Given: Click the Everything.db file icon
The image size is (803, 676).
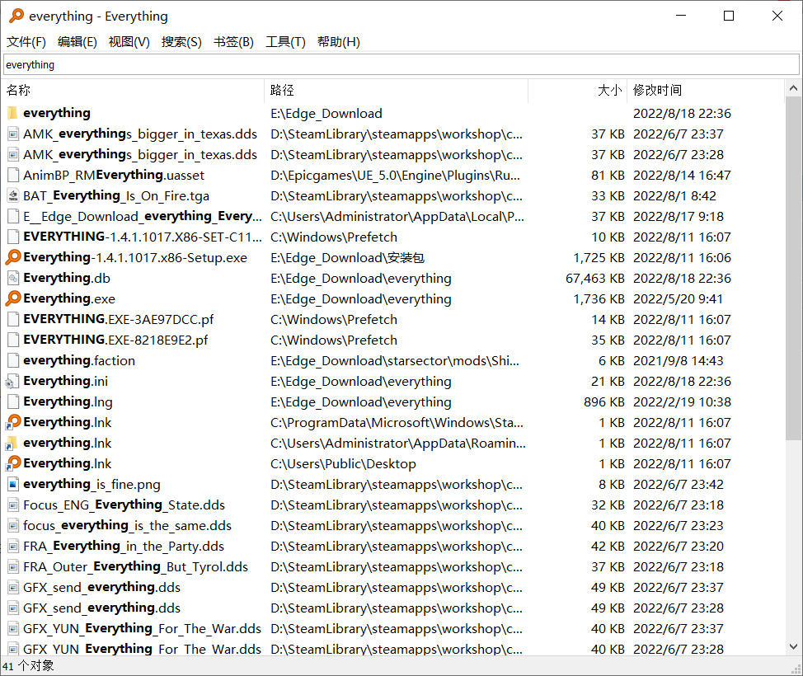Looking at the screenshot, I should (13, 278).
